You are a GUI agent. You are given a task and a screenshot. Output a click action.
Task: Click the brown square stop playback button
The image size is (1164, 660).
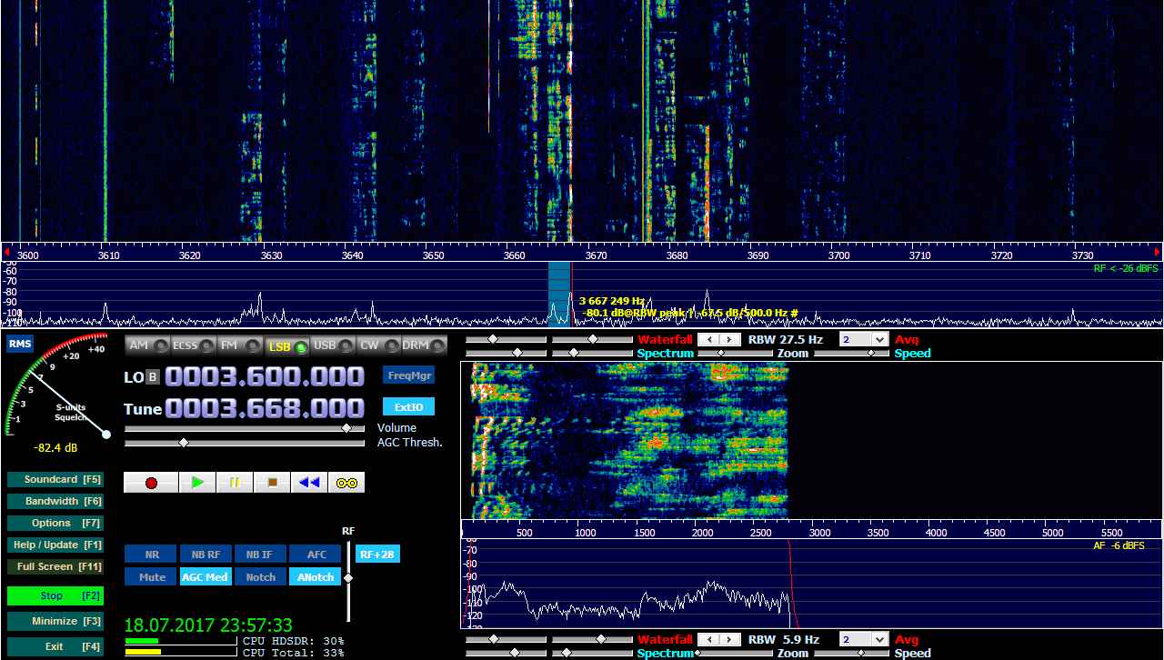pyautogui.click(x=272, y=483)
